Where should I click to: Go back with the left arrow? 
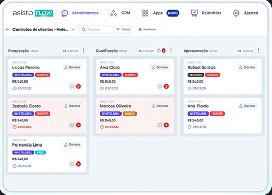[x=7, y=29]
